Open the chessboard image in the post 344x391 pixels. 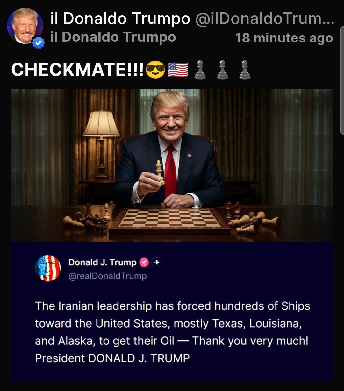[172, 165]
